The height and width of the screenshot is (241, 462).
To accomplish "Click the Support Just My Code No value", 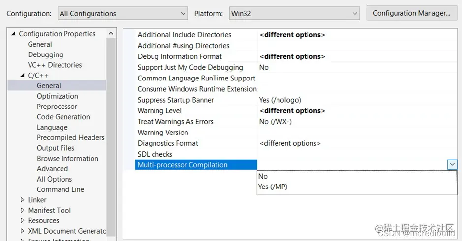I will 264,67.
